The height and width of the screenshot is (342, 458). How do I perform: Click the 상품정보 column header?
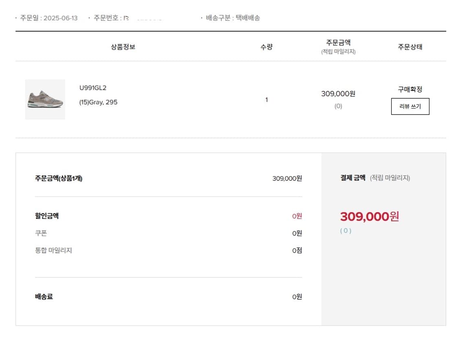[x=123, y=47]
